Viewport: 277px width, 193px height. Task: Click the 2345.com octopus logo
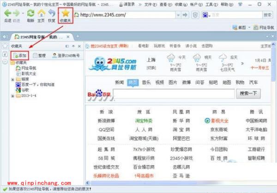click(x=113, y=64)
